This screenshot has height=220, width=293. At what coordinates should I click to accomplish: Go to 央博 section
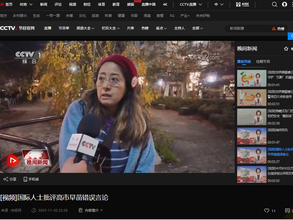(69, 16)
